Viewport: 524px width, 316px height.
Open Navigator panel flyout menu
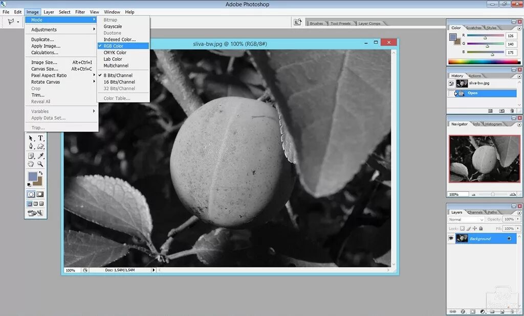[519, 125]
